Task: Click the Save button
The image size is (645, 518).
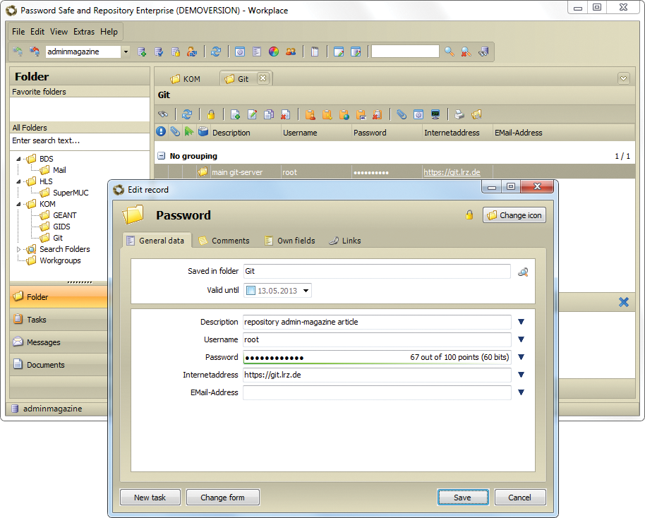Action: pyautogui.click(x=463, y=497)
